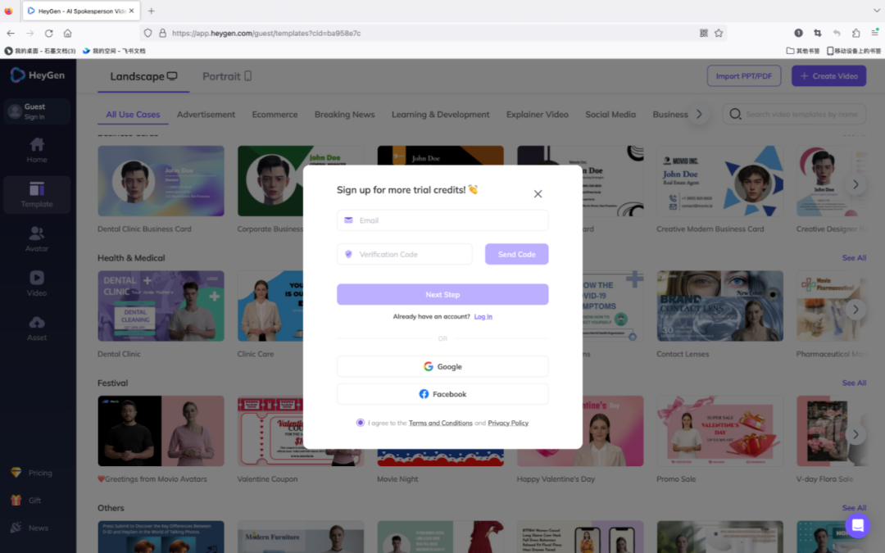Screen dimensions: 885x553
Task: Select Template in the sidebar
Action: click(37, 195)
